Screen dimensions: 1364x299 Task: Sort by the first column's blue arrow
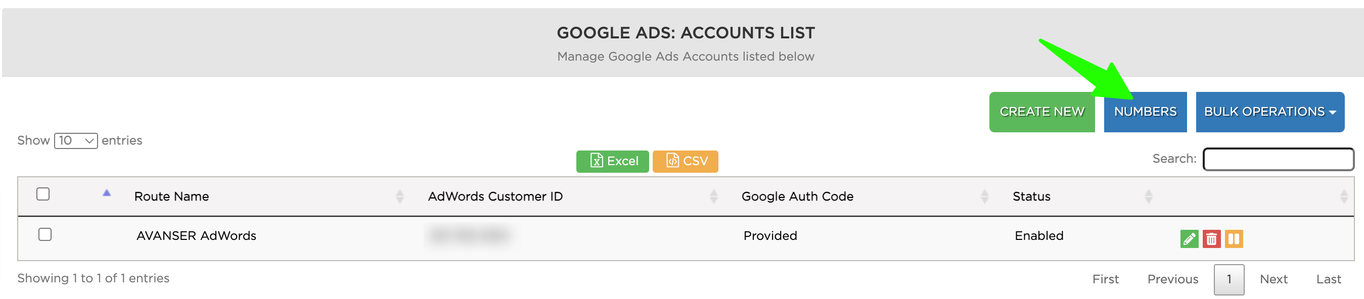tap(107, 193)
